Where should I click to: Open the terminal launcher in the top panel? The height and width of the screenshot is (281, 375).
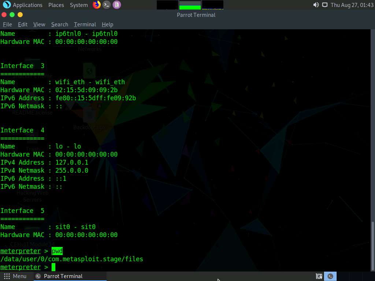pos(106,5)
